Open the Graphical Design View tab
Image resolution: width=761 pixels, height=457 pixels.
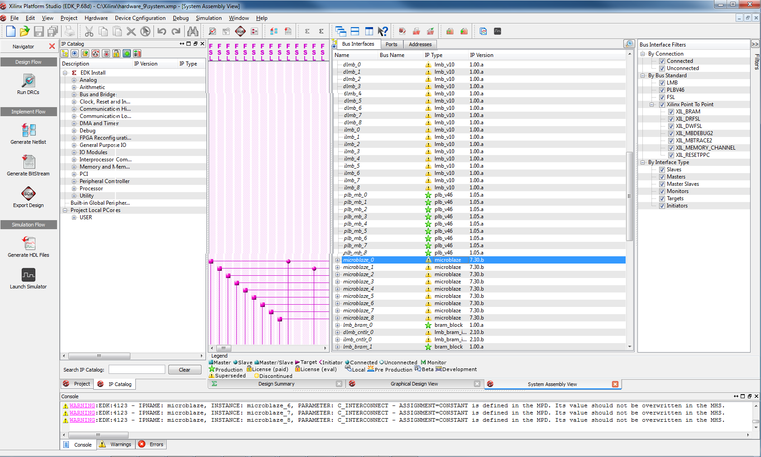pyautogui.click(x=414, y=384)
